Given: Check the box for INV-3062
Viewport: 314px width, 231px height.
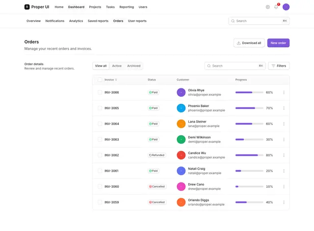Looking at the screenshot, I should coord(100,155).
